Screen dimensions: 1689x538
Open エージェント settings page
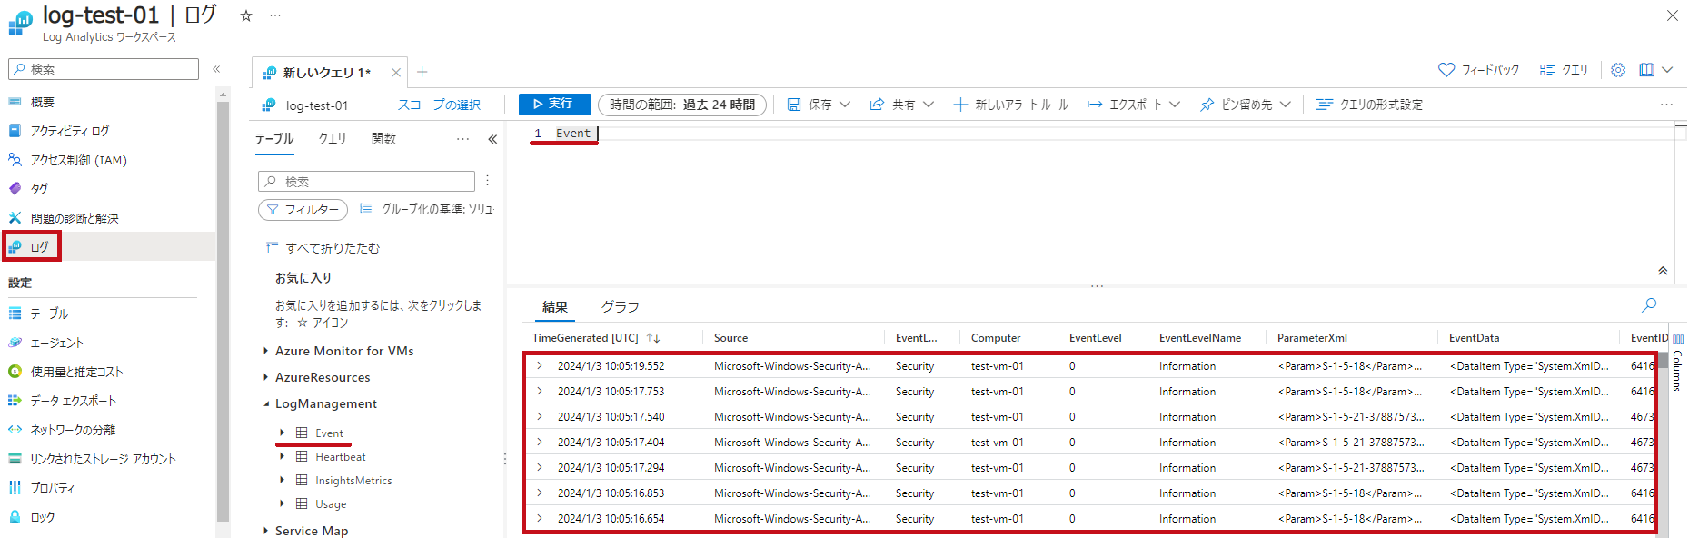(57, 343)
